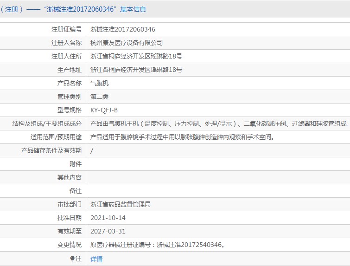Click approving department 浙江省药品监督管理局
The width and height of the screenshot is (350, 266).
pos(121,204)
